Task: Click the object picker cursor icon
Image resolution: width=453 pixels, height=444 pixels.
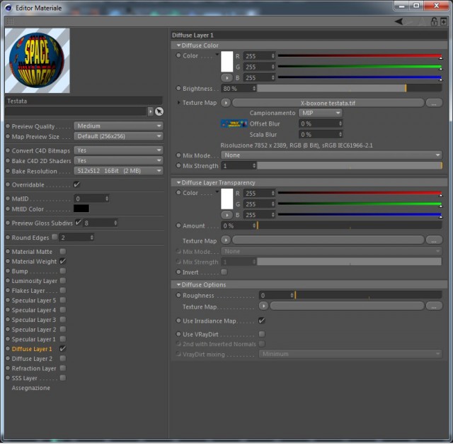Action: (159, 111)
